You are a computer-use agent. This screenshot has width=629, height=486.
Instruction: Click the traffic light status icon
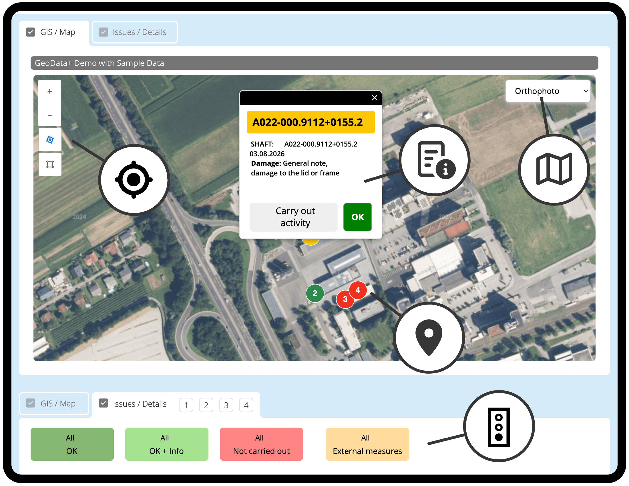click(x=499, y=427)
